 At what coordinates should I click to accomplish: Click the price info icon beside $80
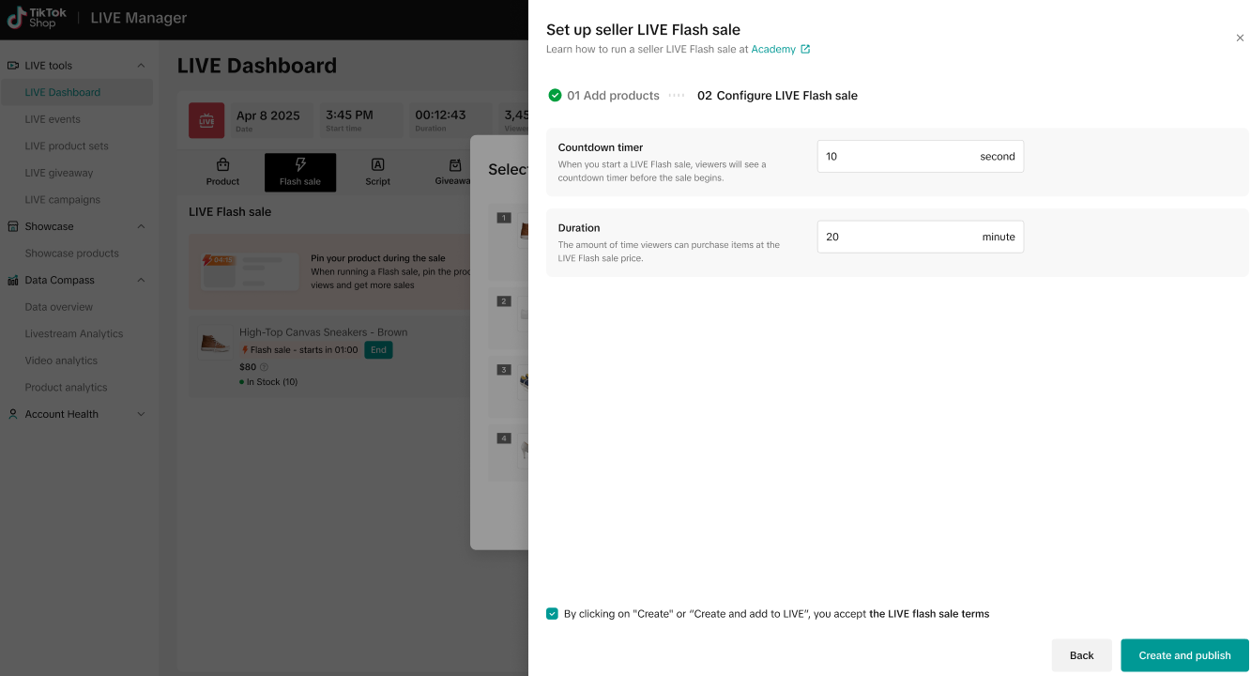[264, 367]
